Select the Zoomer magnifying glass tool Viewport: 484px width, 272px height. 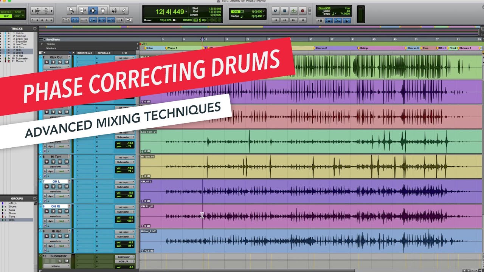click(x=71, y=11)
